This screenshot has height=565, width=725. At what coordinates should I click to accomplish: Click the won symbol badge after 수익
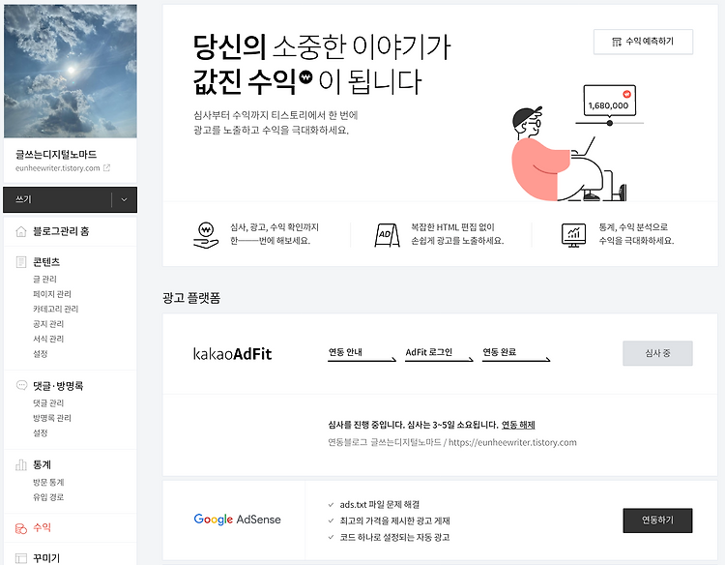305,76
